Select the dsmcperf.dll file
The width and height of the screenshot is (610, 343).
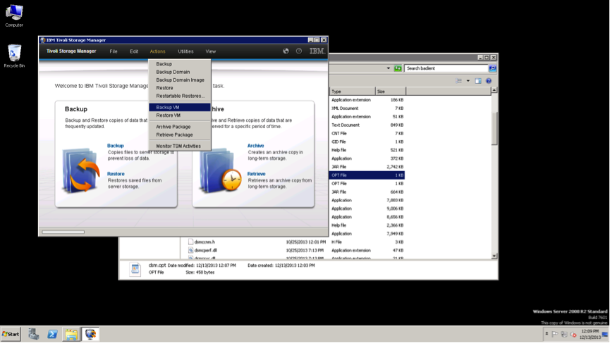pos(205,250)
